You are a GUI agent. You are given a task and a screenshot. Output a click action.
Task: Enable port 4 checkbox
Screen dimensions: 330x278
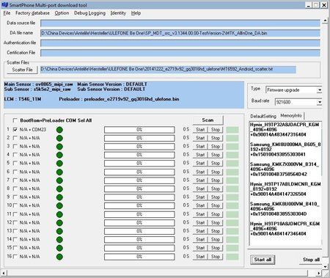point(15,155)
